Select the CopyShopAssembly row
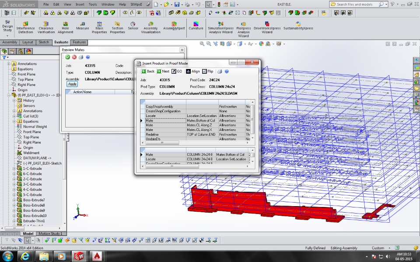The height and width of the screenshot is (262, 420). (x=195, y=107)
